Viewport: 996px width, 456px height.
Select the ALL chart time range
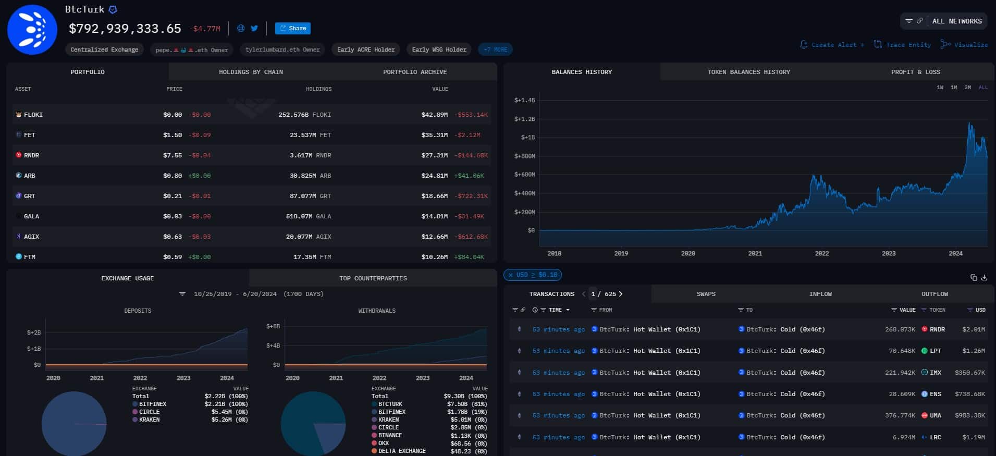point(983,88)
